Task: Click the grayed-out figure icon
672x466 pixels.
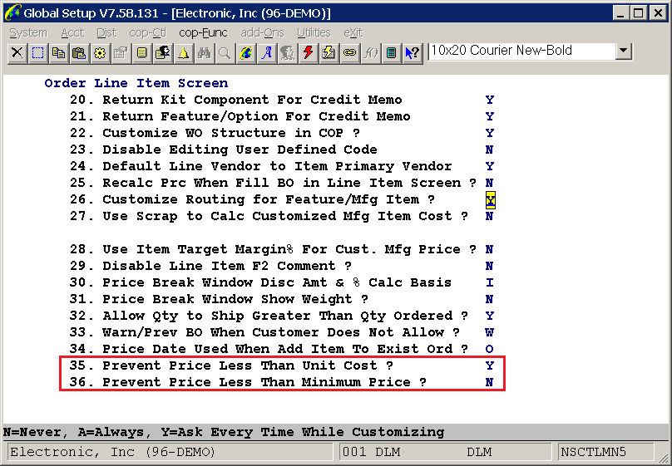Action: click(287, 53)
